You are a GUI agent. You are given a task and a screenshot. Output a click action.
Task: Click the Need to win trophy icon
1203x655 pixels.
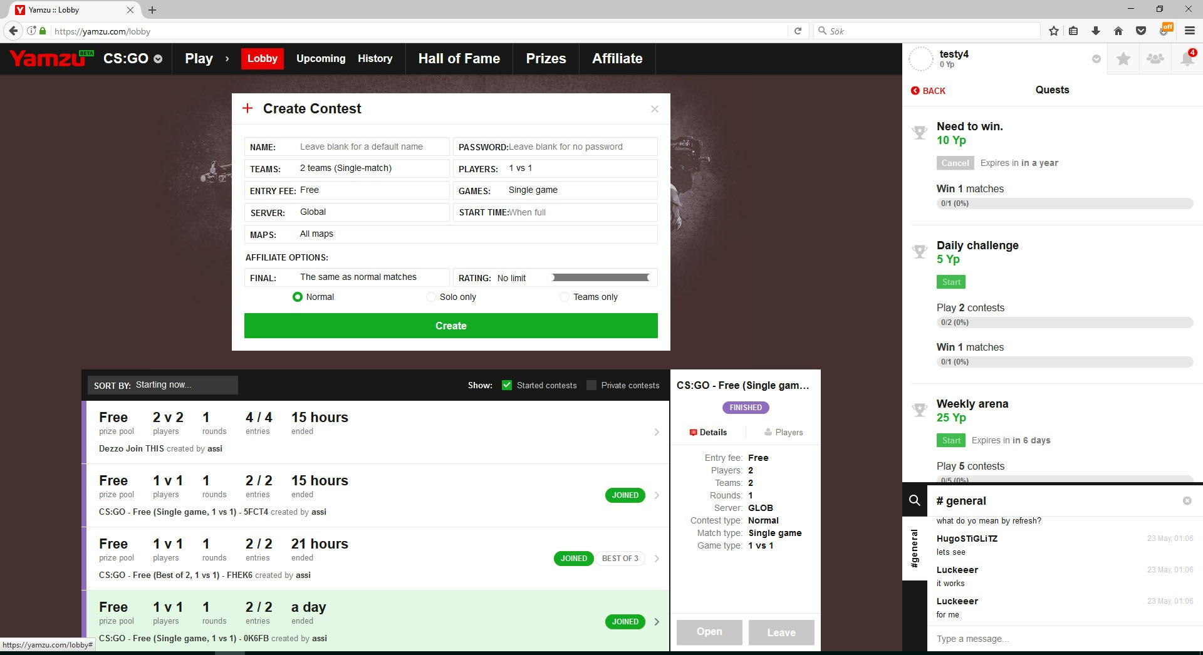tap(920, 133)
